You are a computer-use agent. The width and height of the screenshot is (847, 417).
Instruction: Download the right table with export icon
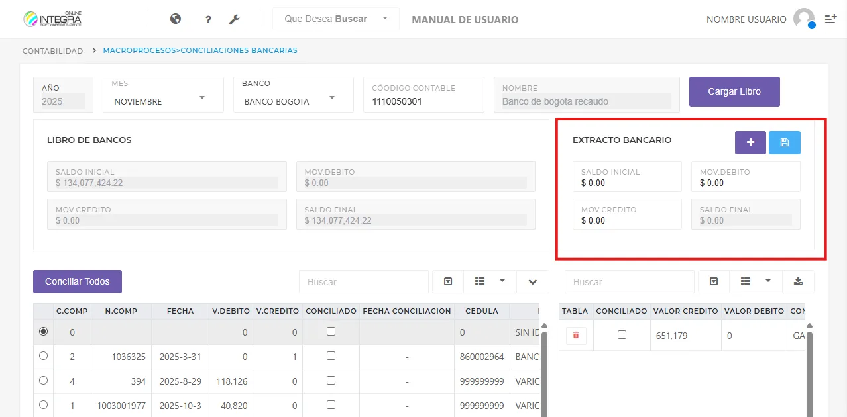pos(798,281)
